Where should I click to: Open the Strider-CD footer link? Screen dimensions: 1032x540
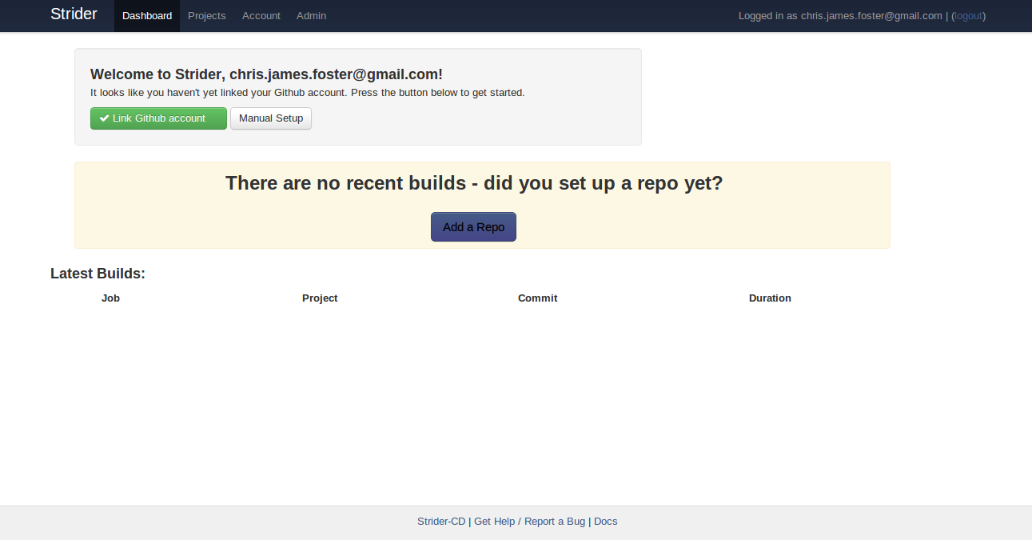click(441, 522)
